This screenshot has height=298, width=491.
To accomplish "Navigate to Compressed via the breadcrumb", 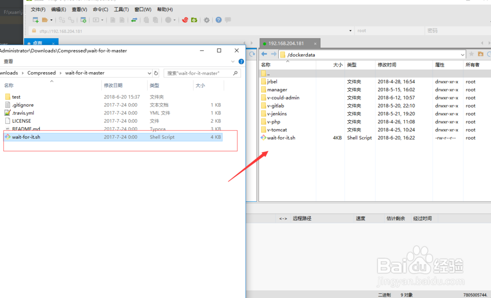I will [x=42, y=72].
